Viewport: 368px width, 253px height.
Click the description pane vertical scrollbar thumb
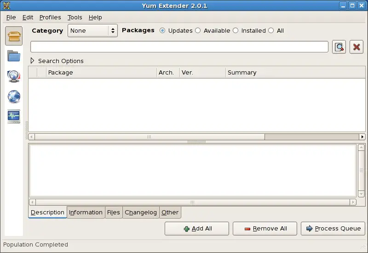[x=361, y=171]
